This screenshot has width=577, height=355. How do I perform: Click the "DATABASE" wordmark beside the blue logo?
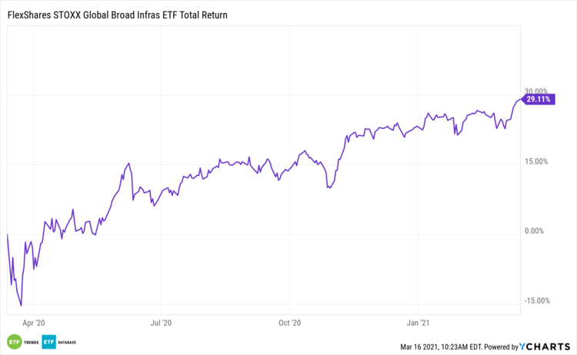[68, 341]
